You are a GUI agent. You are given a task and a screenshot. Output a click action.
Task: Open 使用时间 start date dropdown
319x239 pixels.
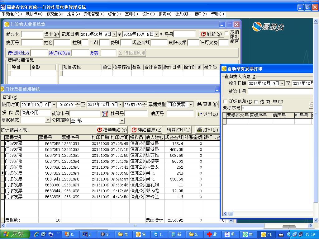[54, 105]
